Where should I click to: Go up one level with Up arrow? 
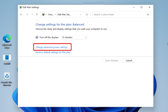pos(37,15)
